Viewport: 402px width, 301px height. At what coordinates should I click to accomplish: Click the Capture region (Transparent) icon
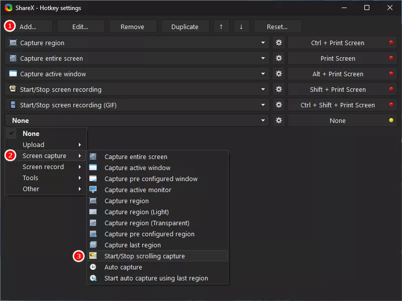(x=93, y=223)
